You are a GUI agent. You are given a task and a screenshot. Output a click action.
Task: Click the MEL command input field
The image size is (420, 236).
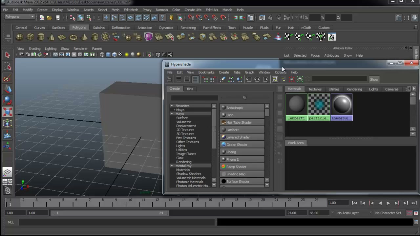(116, 222)
